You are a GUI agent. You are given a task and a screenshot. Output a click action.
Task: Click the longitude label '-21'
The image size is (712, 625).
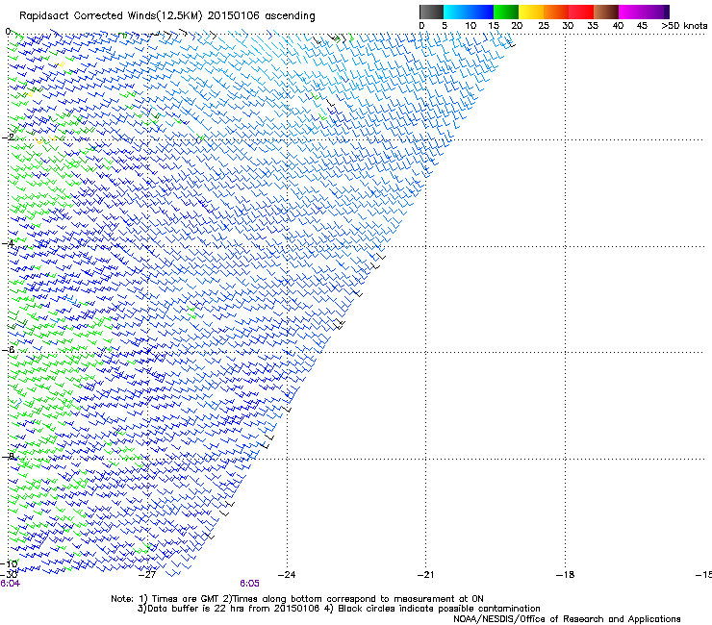(x=425, y=575)
